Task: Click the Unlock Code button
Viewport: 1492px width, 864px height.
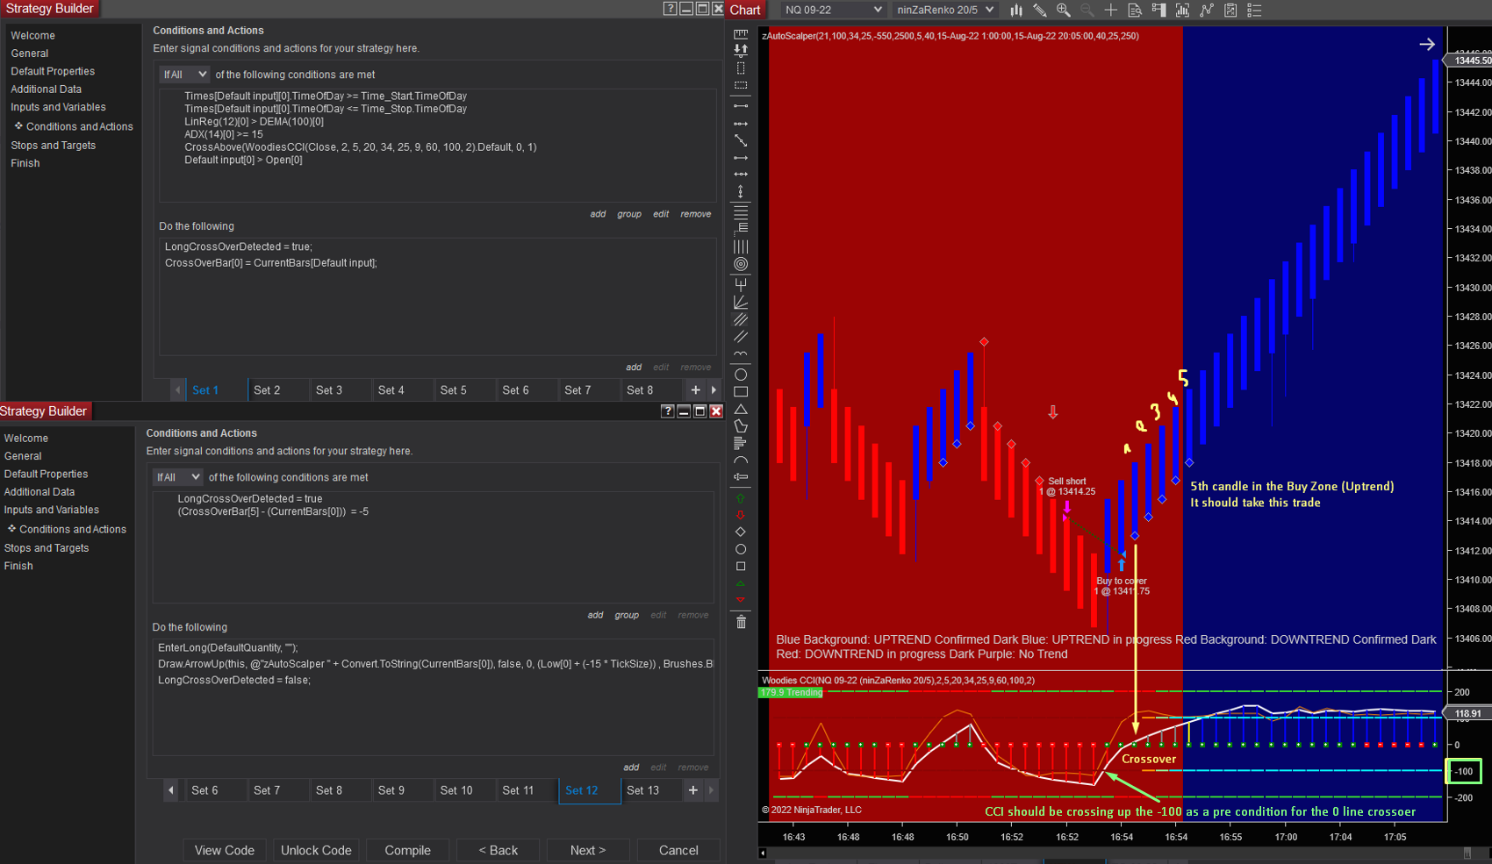Action: [316, 850]
